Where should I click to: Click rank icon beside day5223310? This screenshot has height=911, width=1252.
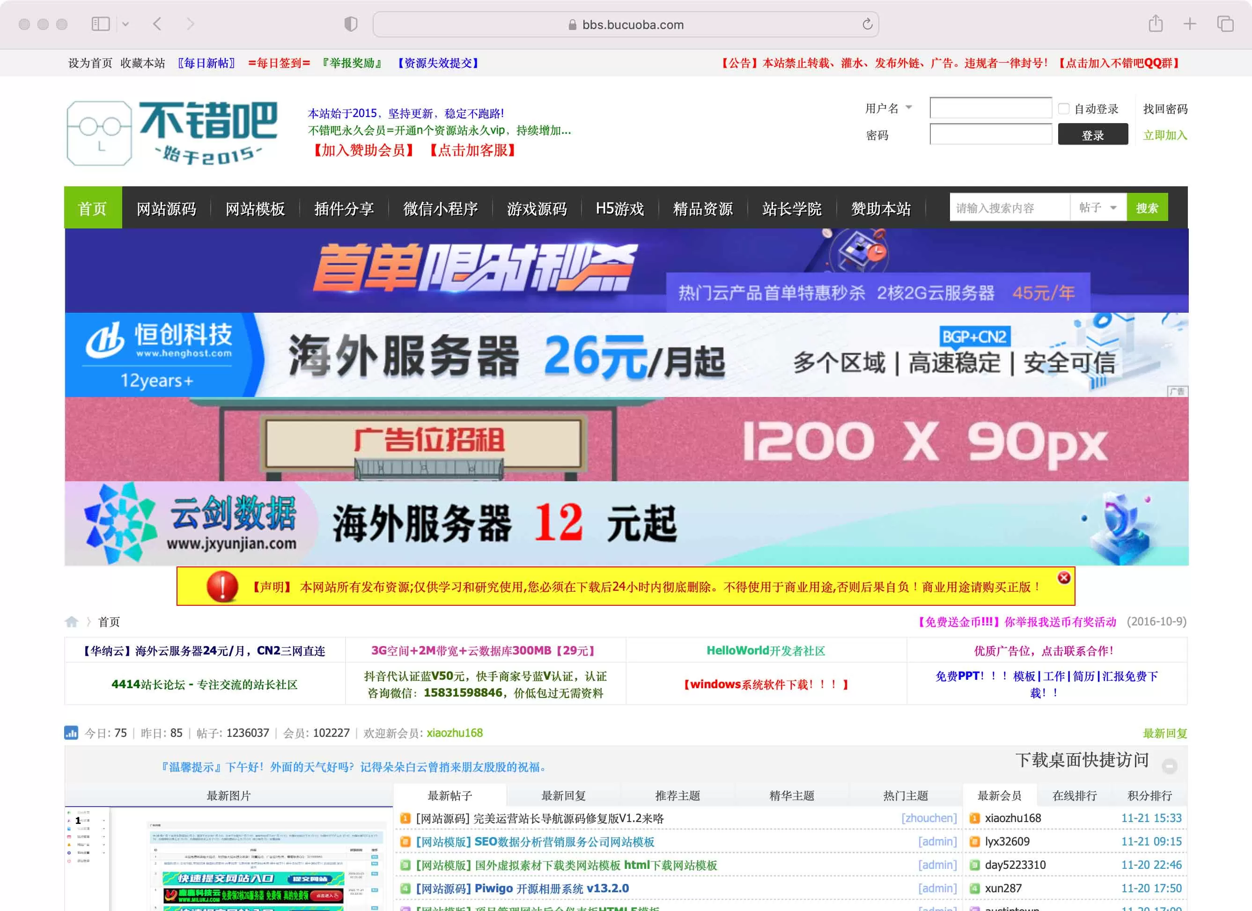click(x=975, y=865)
